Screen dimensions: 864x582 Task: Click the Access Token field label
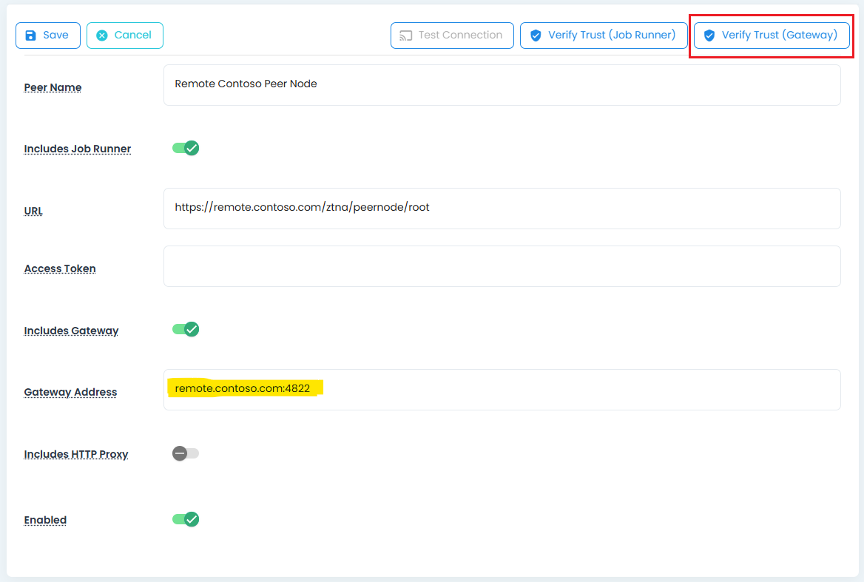coord(60,268)
